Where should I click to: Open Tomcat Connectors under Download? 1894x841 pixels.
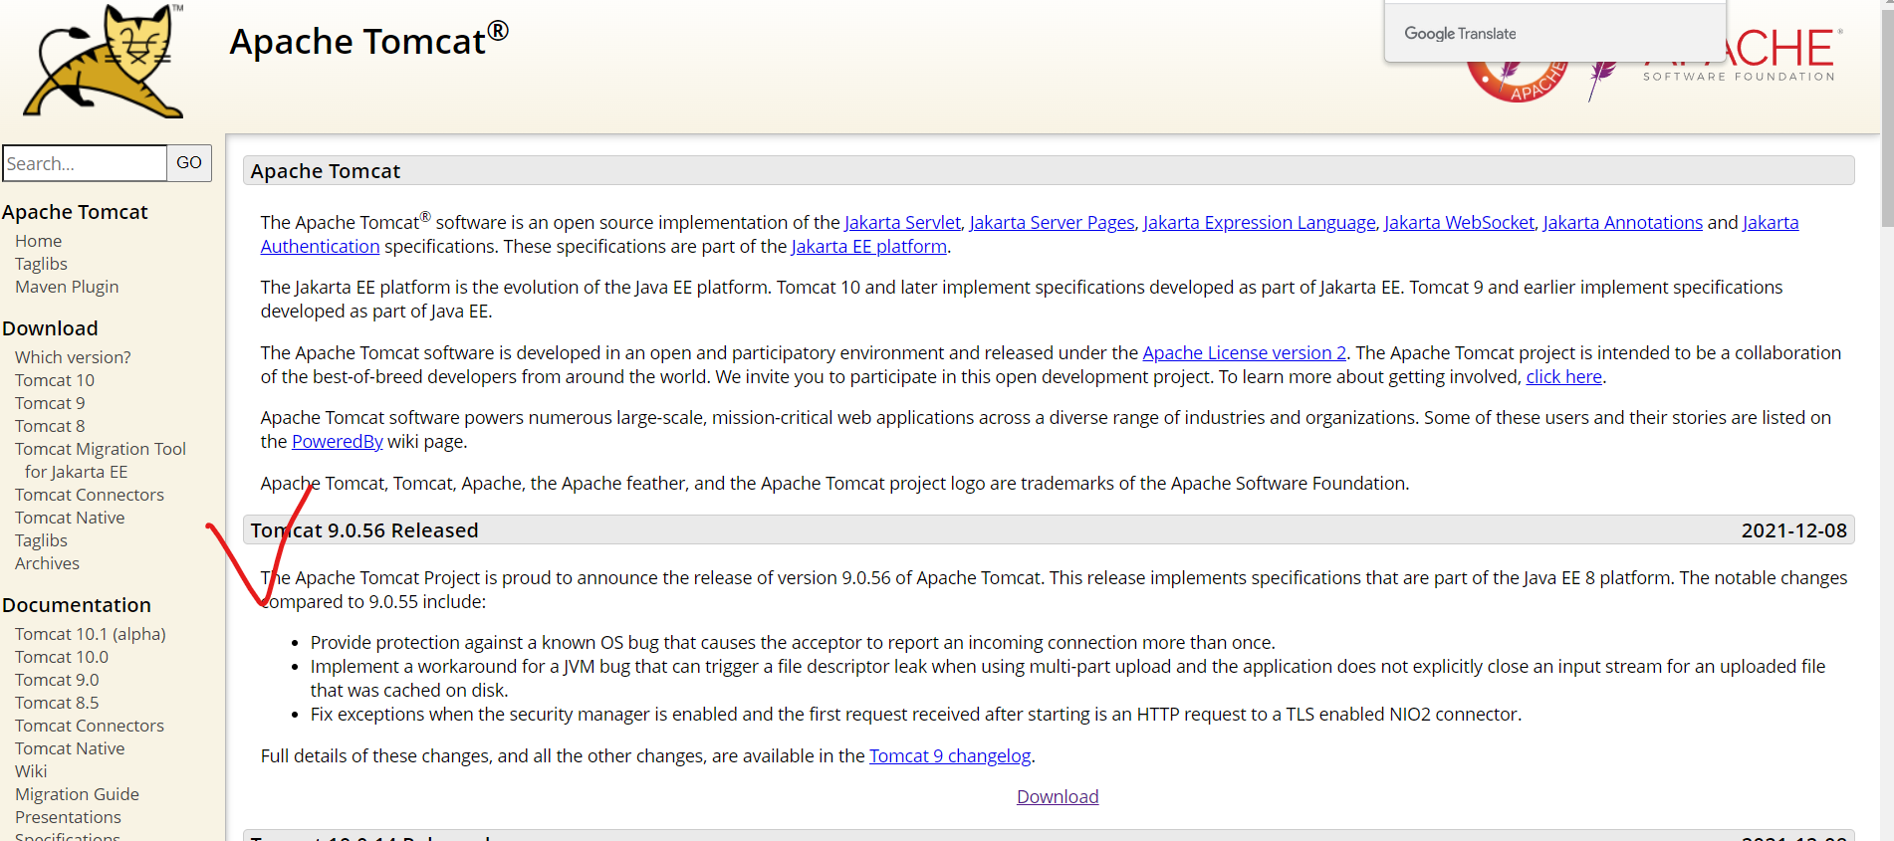[x=90, y=495]
